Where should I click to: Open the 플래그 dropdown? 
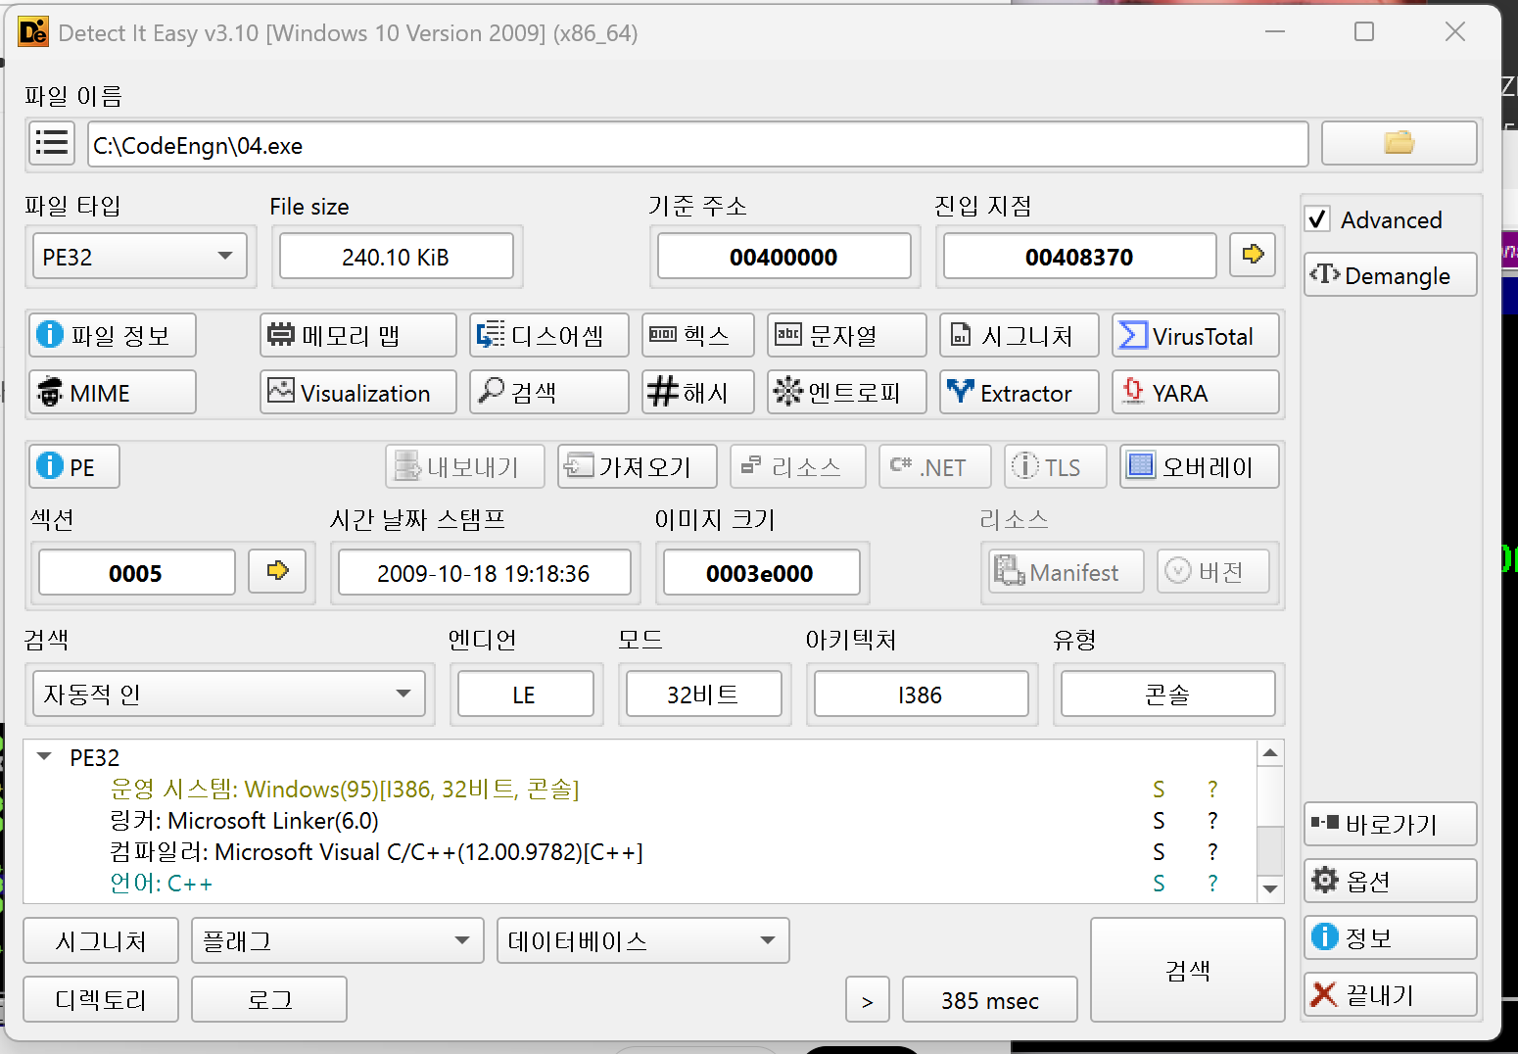(338, 940)
